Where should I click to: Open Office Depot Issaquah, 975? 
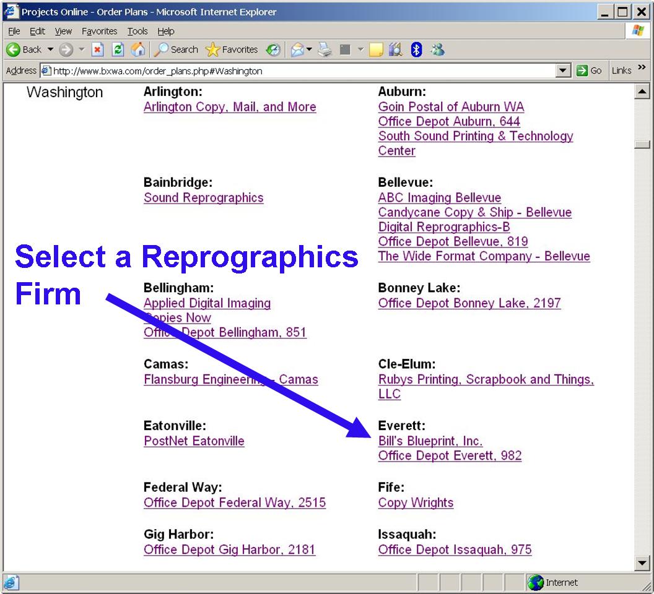click(455, 549)
